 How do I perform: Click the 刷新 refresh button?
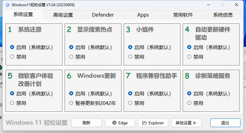click(86, 123)
